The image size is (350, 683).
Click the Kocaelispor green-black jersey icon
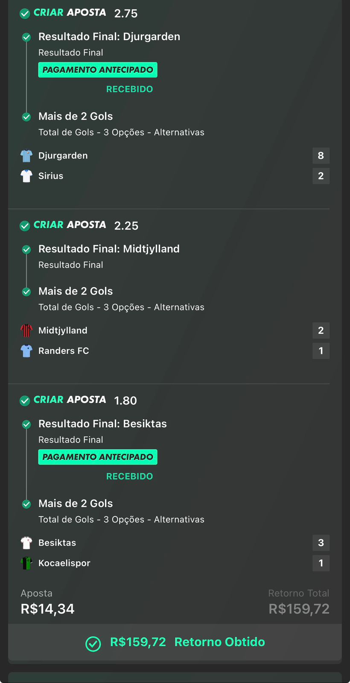pyautogui.click(x=26, y=563)
